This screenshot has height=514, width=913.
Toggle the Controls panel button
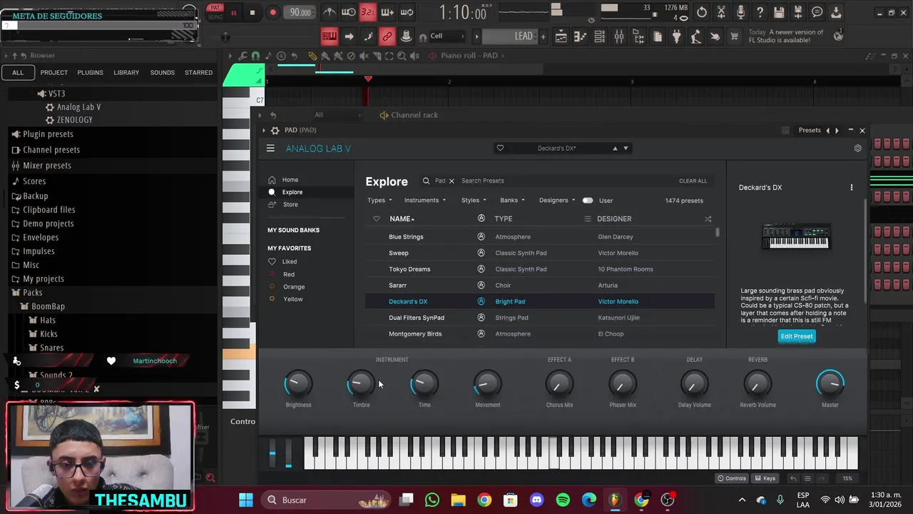coord(733,478)
